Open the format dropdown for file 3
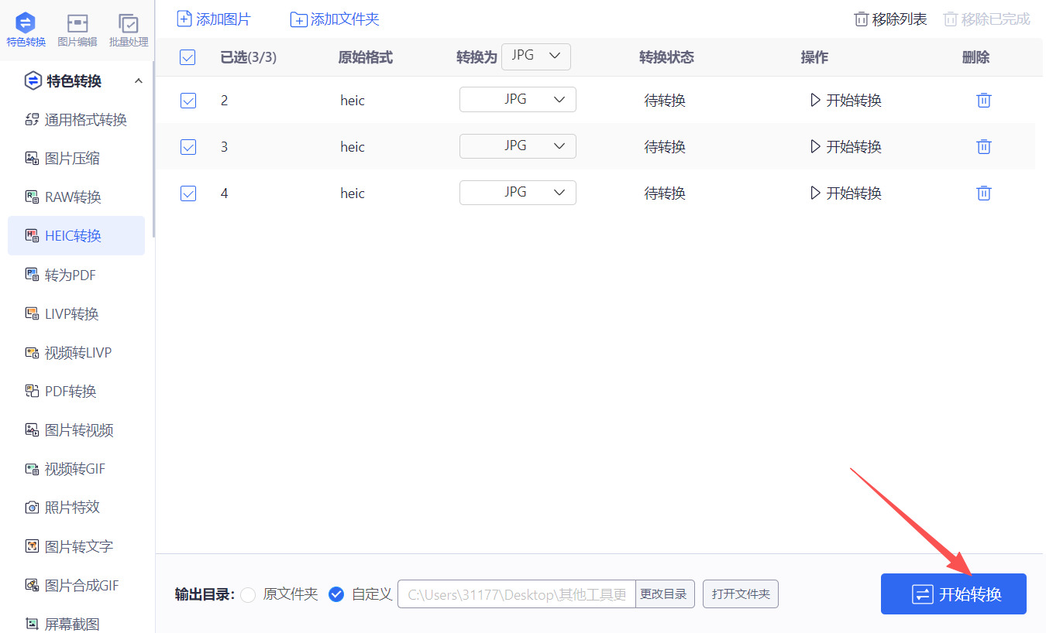 coord(518,146)
